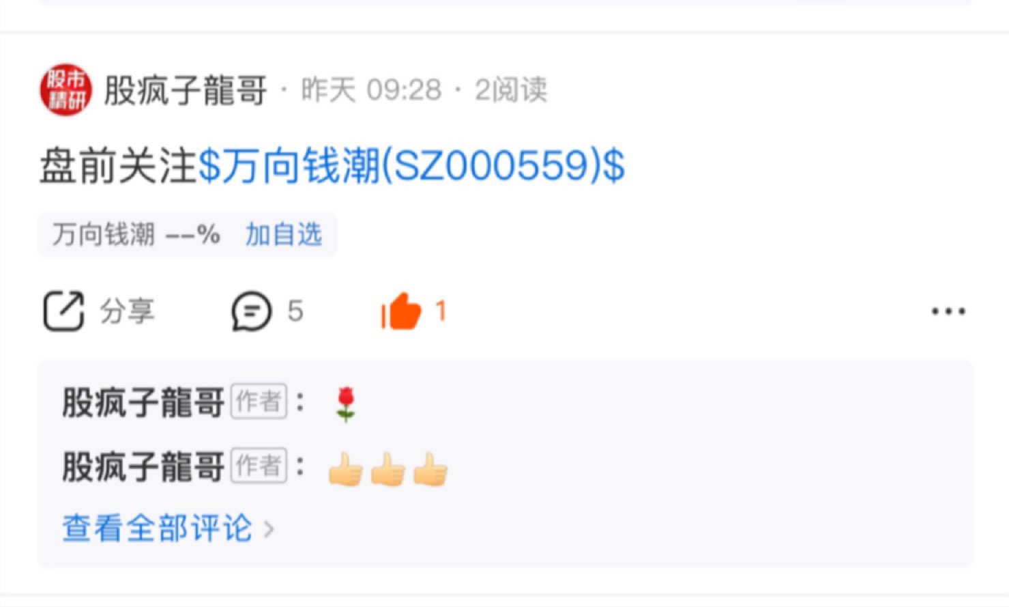
Task: Click the 作者 badge on first comment
Action: (x=259, y=401)
